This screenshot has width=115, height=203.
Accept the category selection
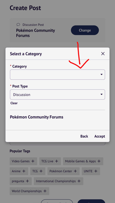99,136
